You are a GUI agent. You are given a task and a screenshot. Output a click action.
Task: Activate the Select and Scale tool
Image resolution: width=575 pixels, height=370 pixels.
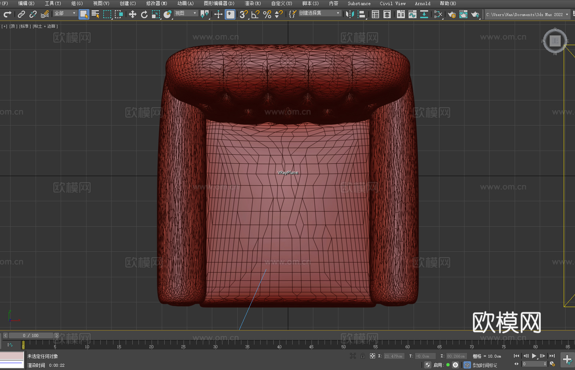point(156,14)
